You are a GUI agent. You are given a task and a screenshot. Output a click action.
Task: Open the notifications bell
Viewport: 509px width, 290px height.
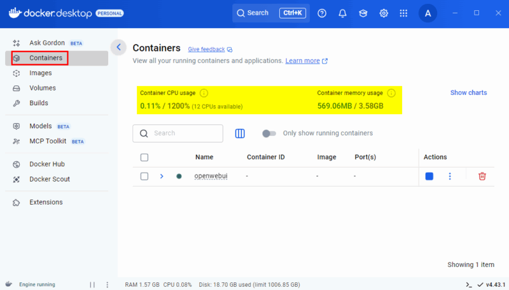click(342, 13)
